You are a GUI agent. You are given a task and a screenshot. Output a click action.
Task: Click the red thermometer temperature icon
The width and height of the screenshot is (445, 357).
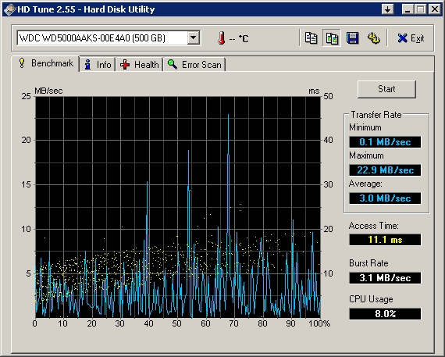(222, 38)
